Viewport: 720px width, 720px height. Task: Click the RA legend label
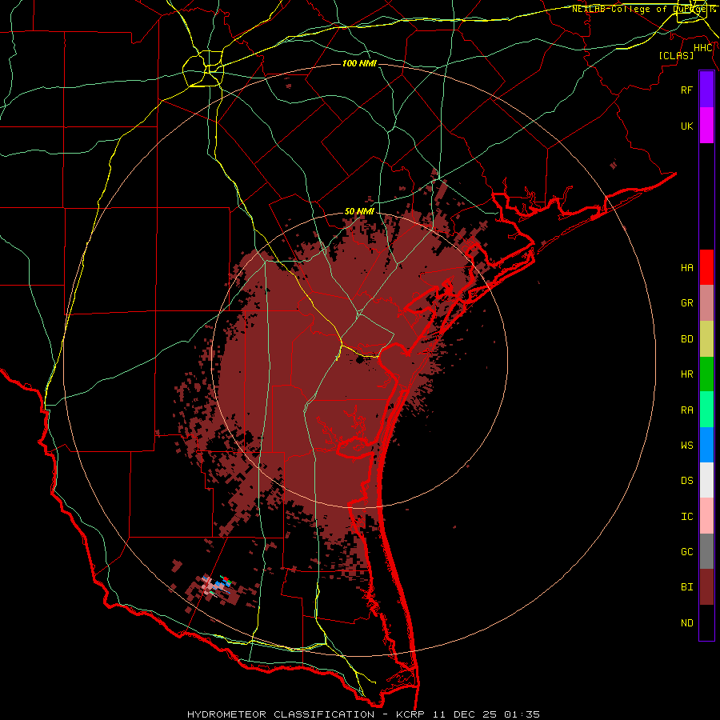click(686, 410)
